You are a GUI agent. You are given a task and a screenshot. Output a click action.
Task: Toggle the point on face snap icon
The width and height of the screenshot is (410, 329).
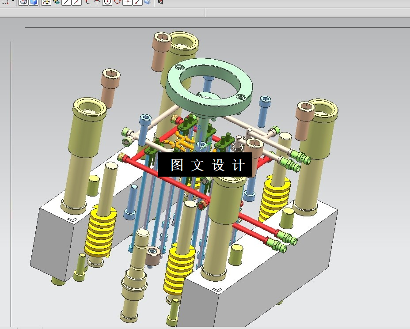click(x=148, y=2)
